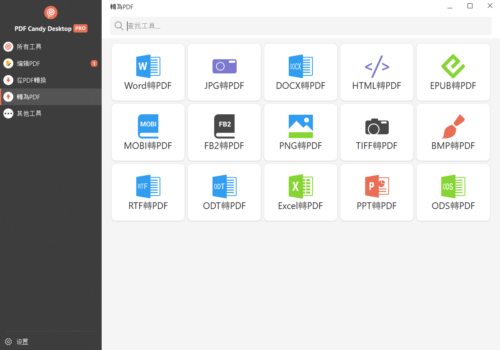Open the DOCX轉PDF converter
The height and width of the screenshot is (350, 500).
point(300,72)
